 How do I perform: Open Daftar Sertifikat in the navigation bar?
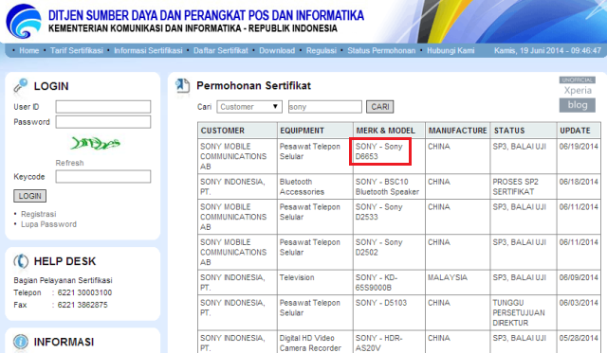click(221, 50)
